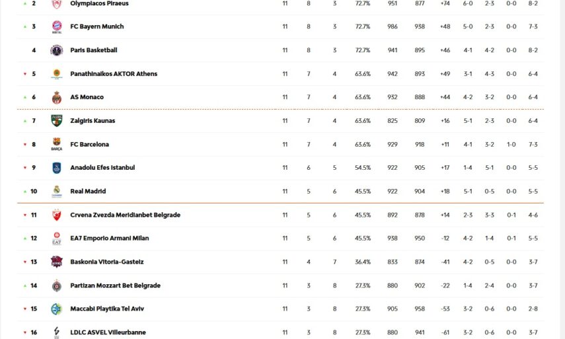
Task: Click the Real Madrid club crest
Action: pos(56,192)
